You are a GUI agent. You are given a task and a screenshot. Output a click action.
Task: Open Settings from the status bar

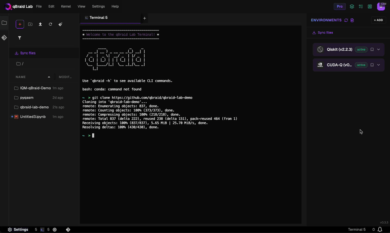[x=18, y=230]
